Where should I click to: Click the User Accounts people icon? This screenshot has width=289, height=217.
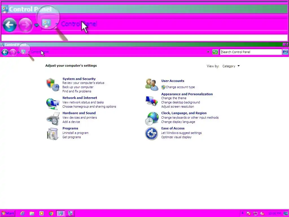click(x=152, y=84)
